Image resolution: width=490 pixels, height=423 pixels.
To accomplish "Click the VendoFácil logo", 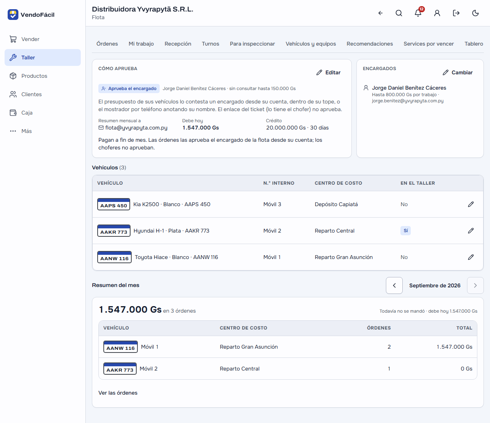I will pyautogui.click(x=31, y=15).
